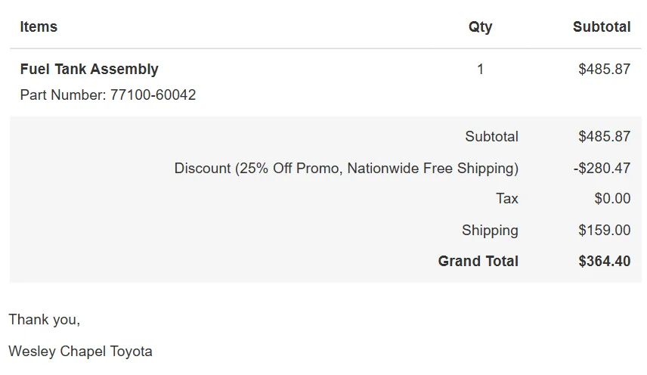Image resolution: width=647 pixels, height=375 pixels.
Task: Click the Items column header
Action: tap(39, 27)
